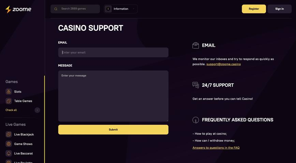296x163 pixels.
Task: Open the support@zoome.casino email link
Action: click(x=223, y=64)
